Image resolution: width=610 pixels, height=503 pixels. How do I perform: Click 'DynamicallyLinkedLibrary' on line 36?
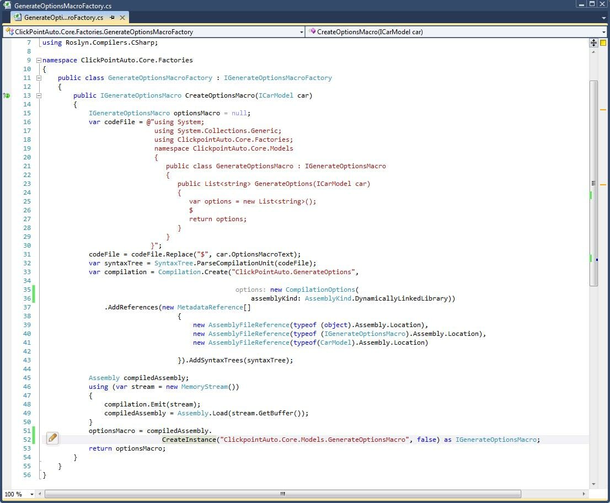(x=401, y=298)
